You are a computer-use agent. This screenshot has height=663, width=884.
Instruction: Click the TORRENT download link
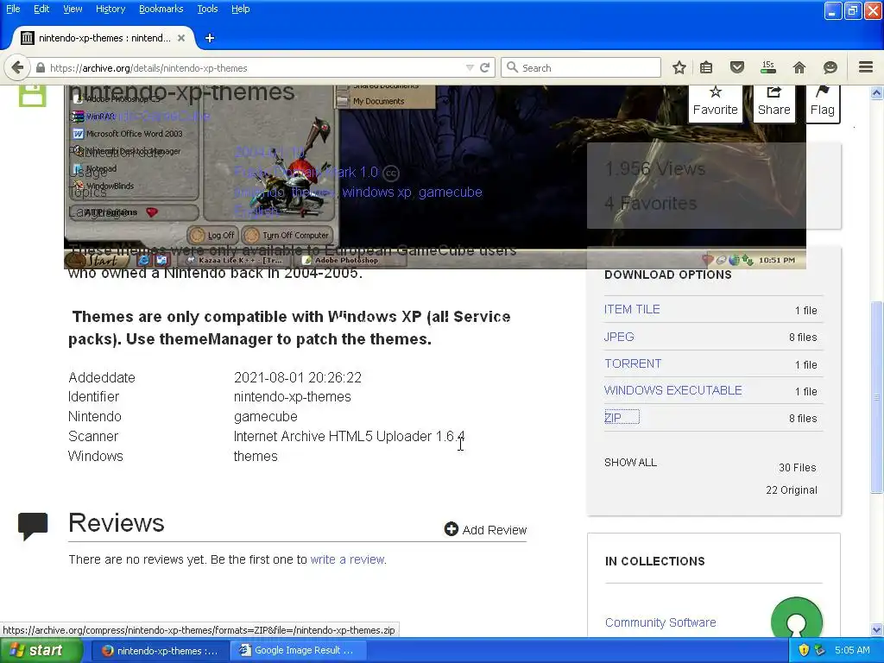[x=633, y=363]
